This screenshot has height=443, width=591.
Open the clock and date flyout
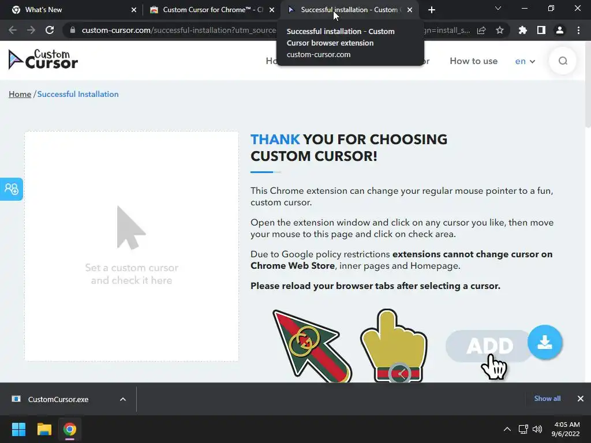(x=566, y=429)
